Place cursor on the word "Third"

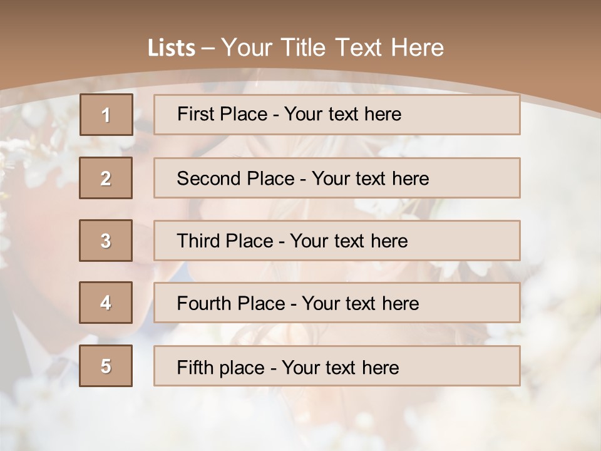pos(200,241)
